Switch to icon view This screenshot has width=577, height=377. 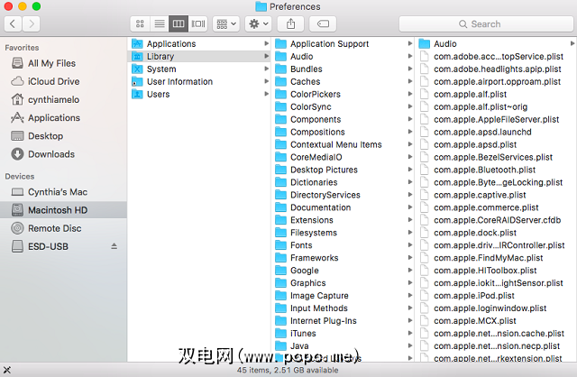coord(140,24)
